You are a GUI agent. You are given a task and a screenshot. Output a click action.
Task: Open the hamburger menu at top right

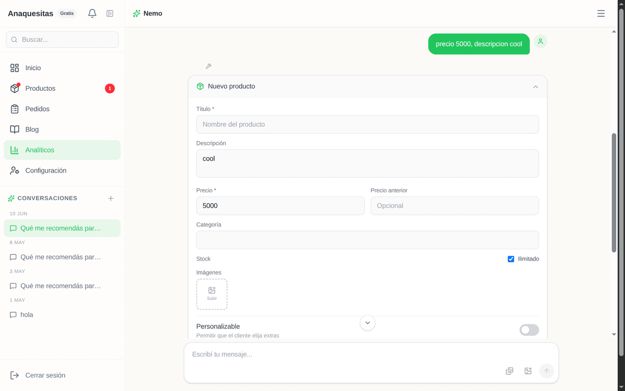[601, 14]
